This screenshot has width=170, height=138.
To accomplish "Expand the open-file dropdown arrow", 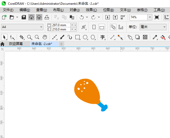I will coord(17,17).
